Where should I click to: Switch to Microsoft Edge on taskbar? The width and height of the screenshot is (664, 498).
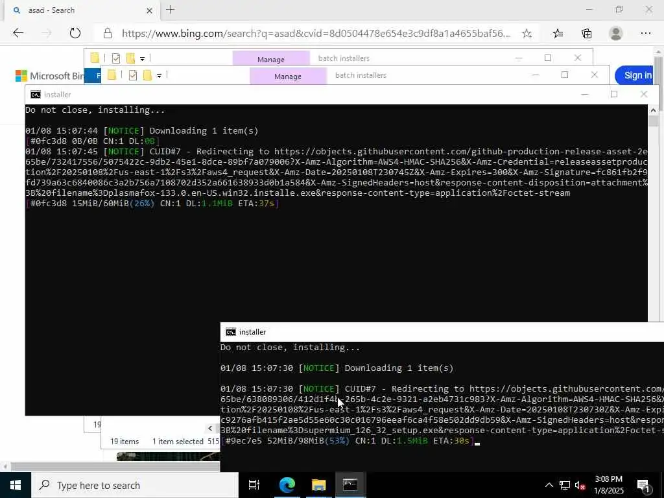[287, 485]
